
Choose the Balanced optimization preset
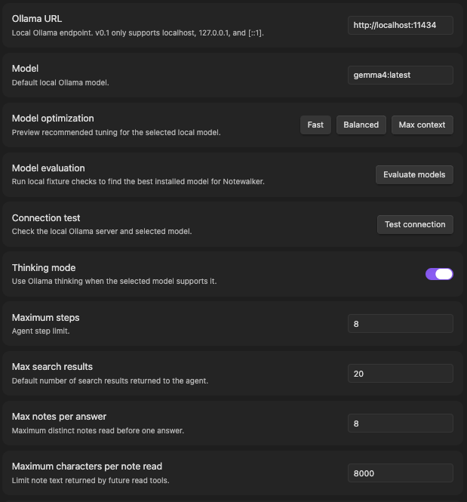(x=361, y=125)
